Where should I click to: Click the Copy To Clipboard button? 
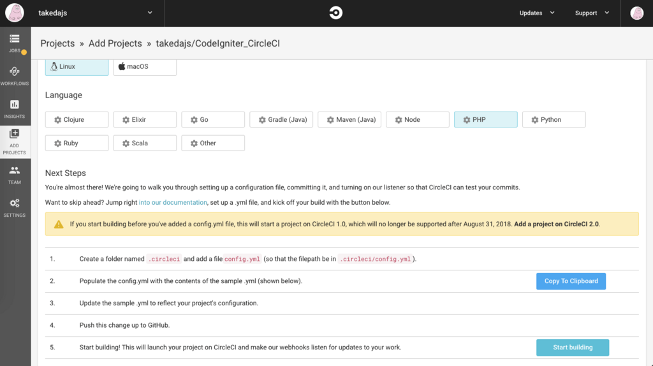(x=571, y=281)
